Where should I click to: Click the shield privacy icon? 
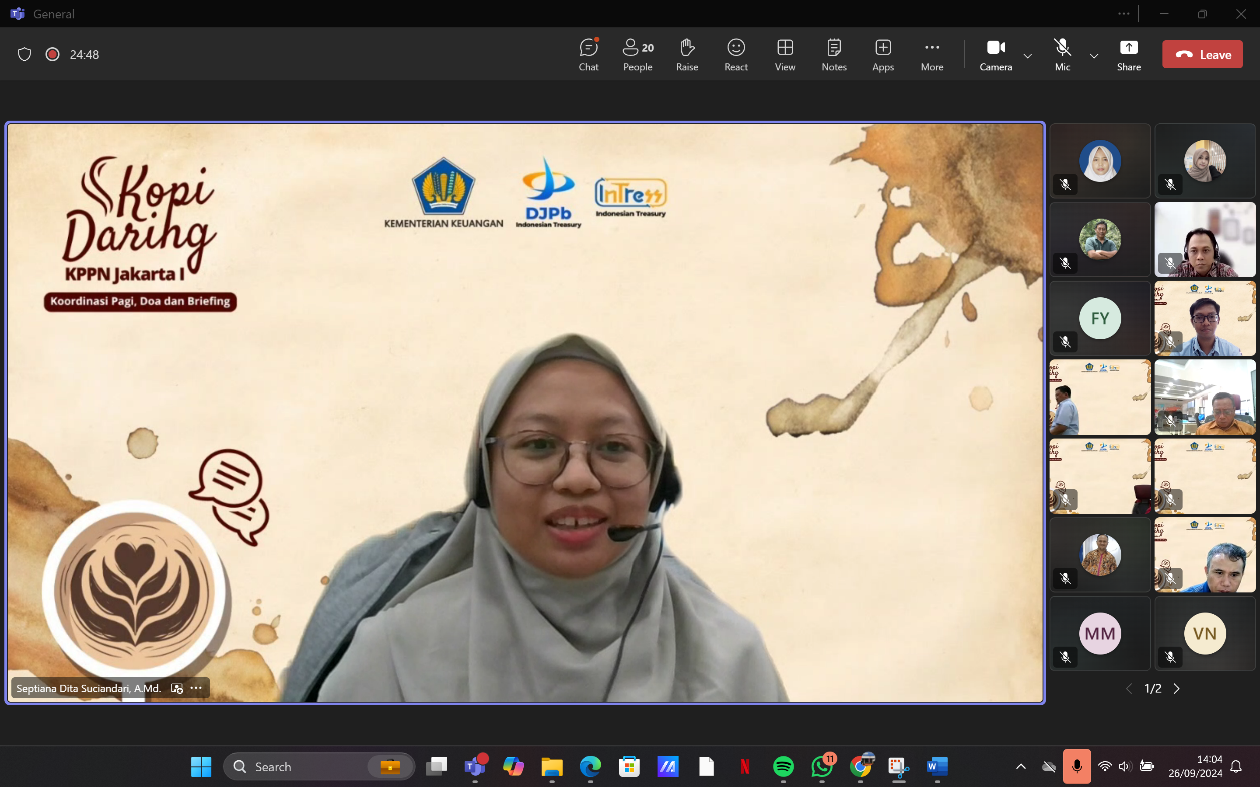pos(24,54)
